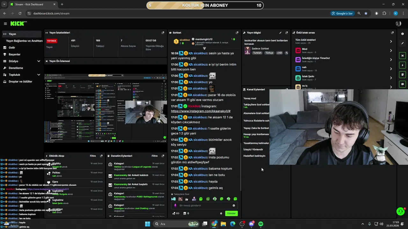The image size is (408, 229).
Task: Click the Turkish tag chip
Action: coord(257,53)
